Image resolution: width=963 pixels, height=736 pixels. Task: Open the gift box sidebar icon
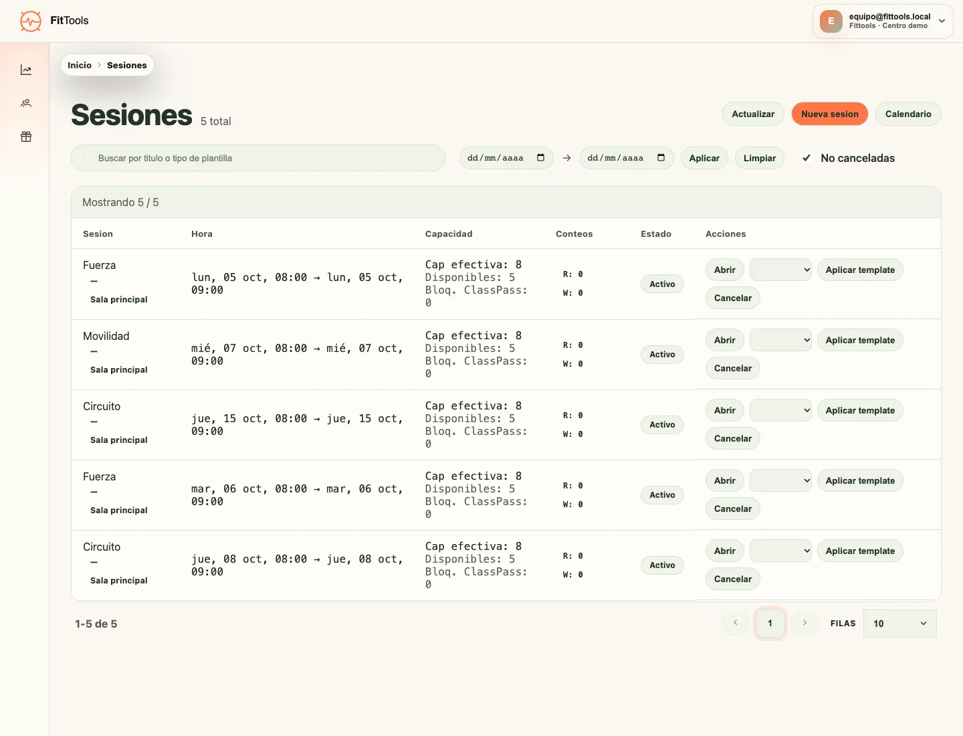[x=26, y=136]
